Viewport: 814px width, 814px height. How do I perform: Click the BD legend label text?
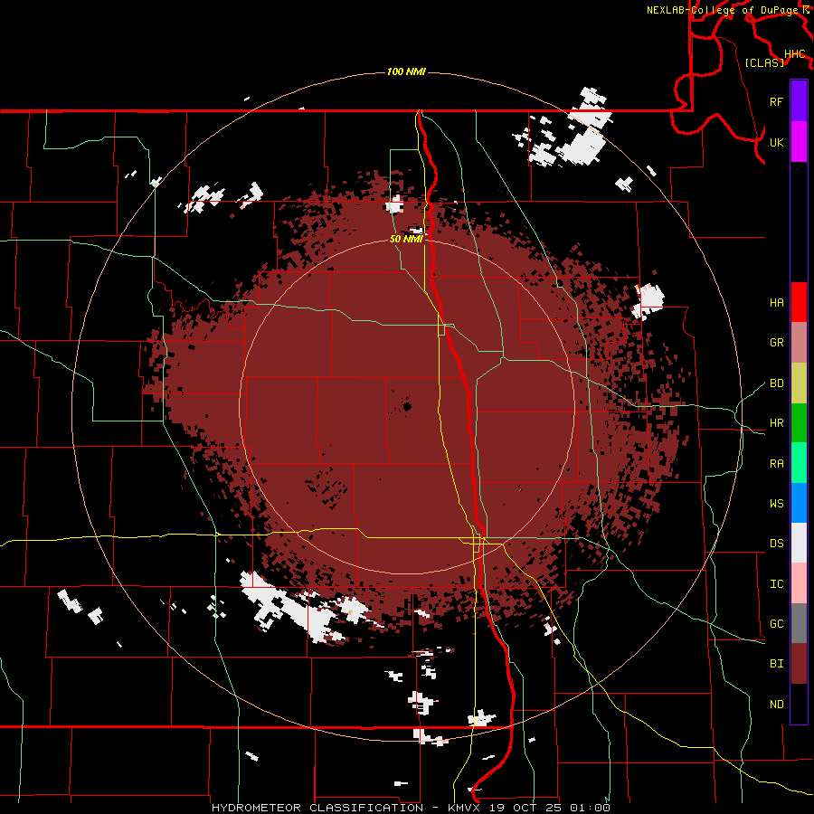tap(776, 383)
